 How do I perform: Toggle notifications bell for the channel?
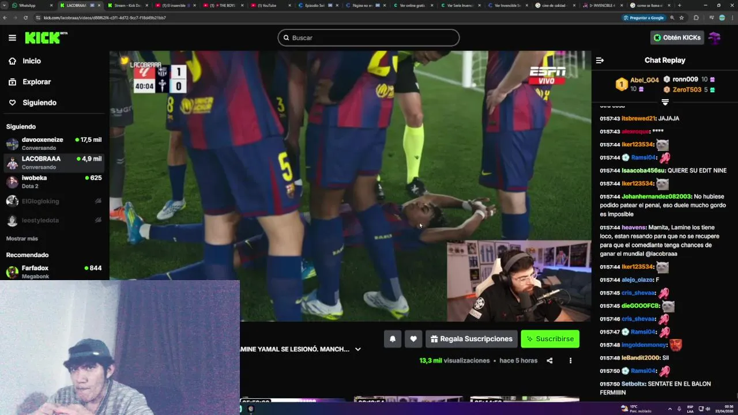(393, 339)
